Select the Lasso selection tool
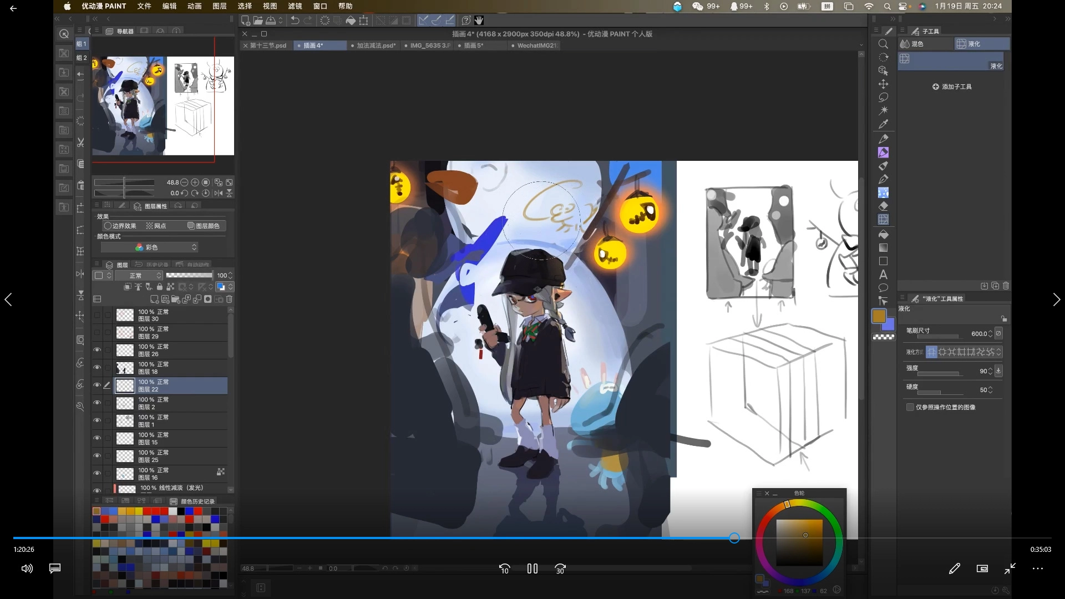 tap(883, 98)
